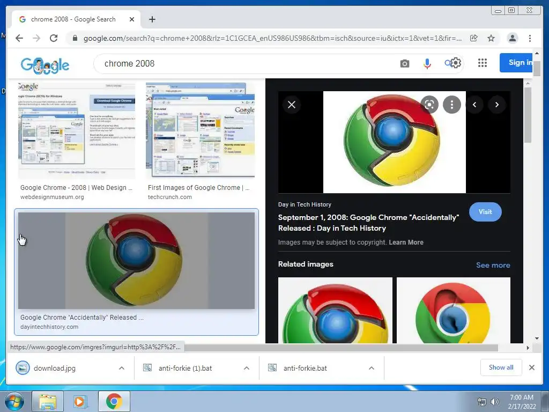Go to next image in preview

coord(497,105)
